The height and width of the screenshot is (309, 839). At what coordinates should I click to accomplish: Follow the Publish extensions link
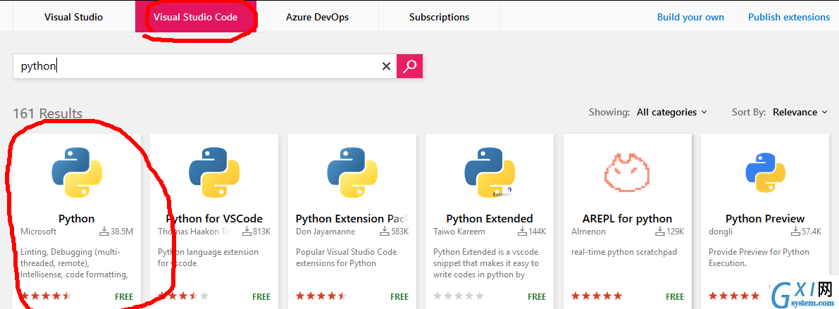pyautogui.click(x=789, y=17)
